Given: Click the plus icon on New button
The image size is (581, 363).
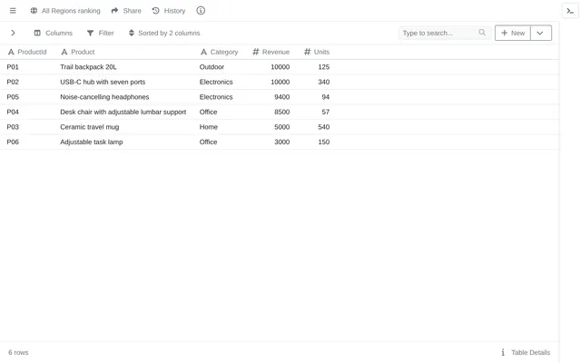Looking at the screenshot, I should coord(505,33).
